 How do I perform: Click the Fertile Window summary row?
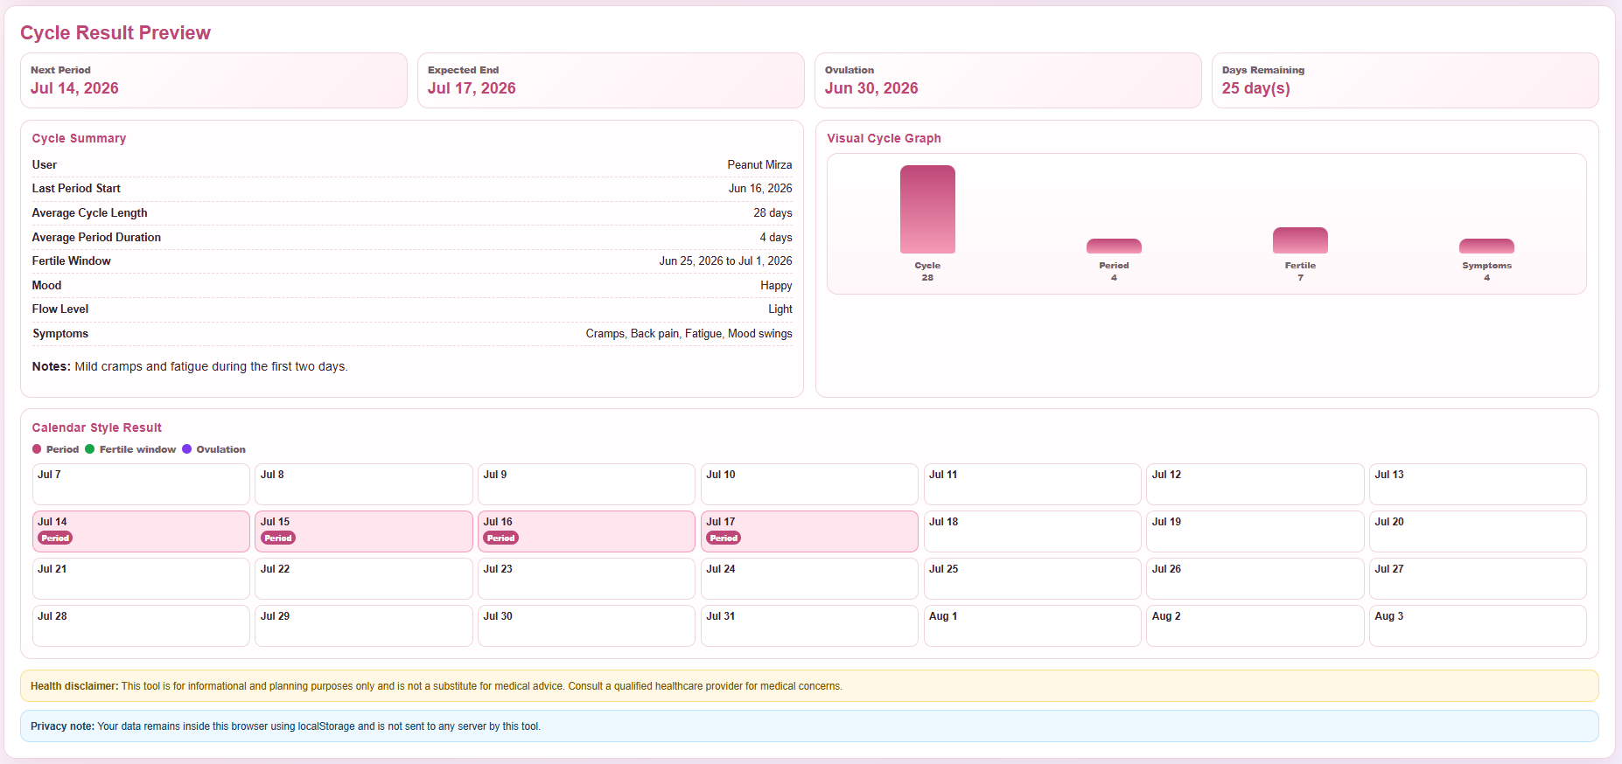pyautogui.click(x=412, y=261)
